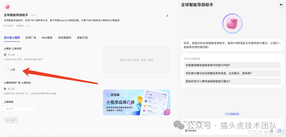Click 未上架 status under 小程序应用广场-上架状态
The width and height of the screenshot is (286, 137).
tap(9, 89)
